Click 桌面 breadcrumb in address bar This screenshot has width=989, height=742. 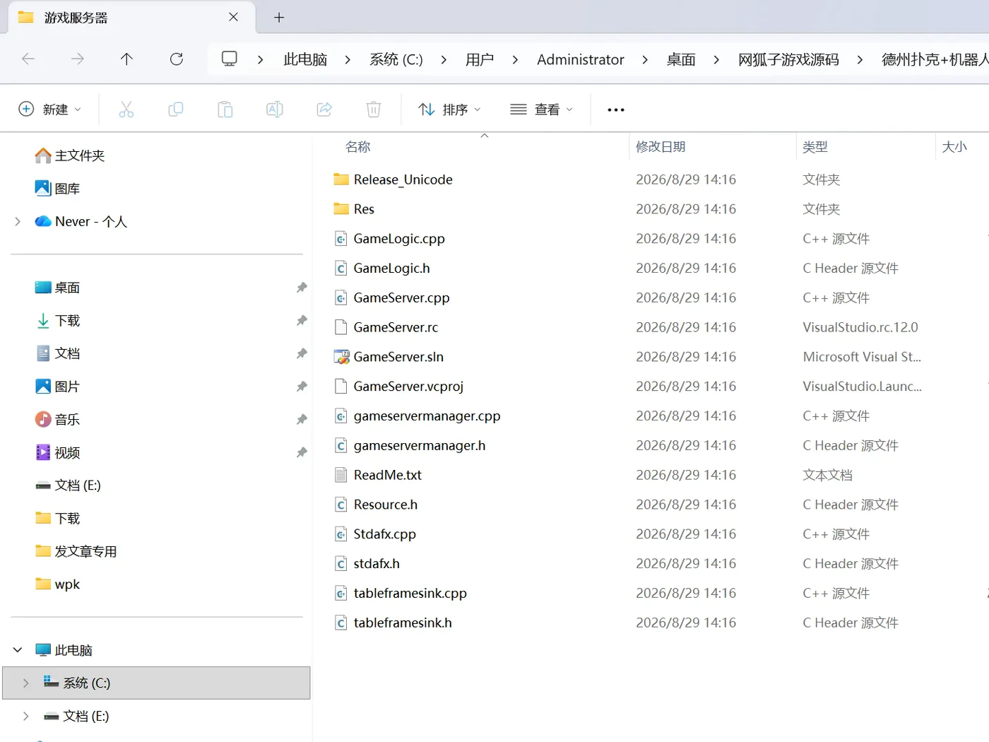click(681, 60)
